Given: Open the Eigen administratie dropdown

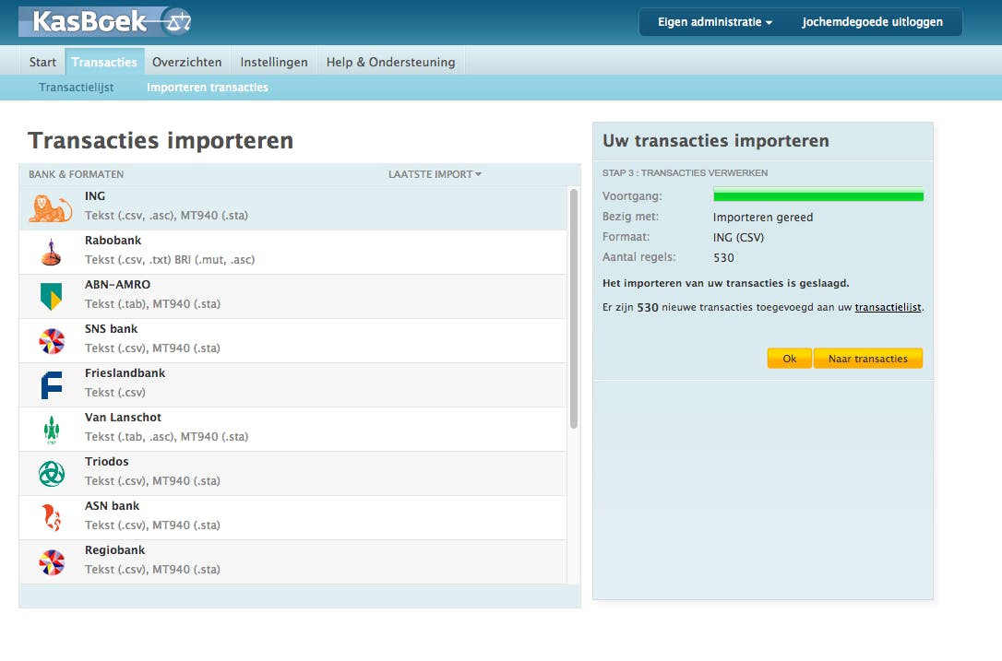Looking at the screenshot, I should coord(715,22).
